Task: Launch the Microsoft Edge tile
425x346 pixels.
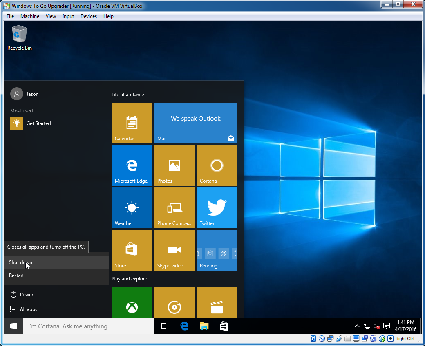Action: (132, 165)
